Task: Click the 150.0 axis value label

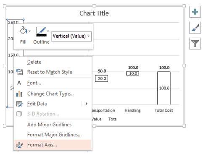Action: pos(13,55)
